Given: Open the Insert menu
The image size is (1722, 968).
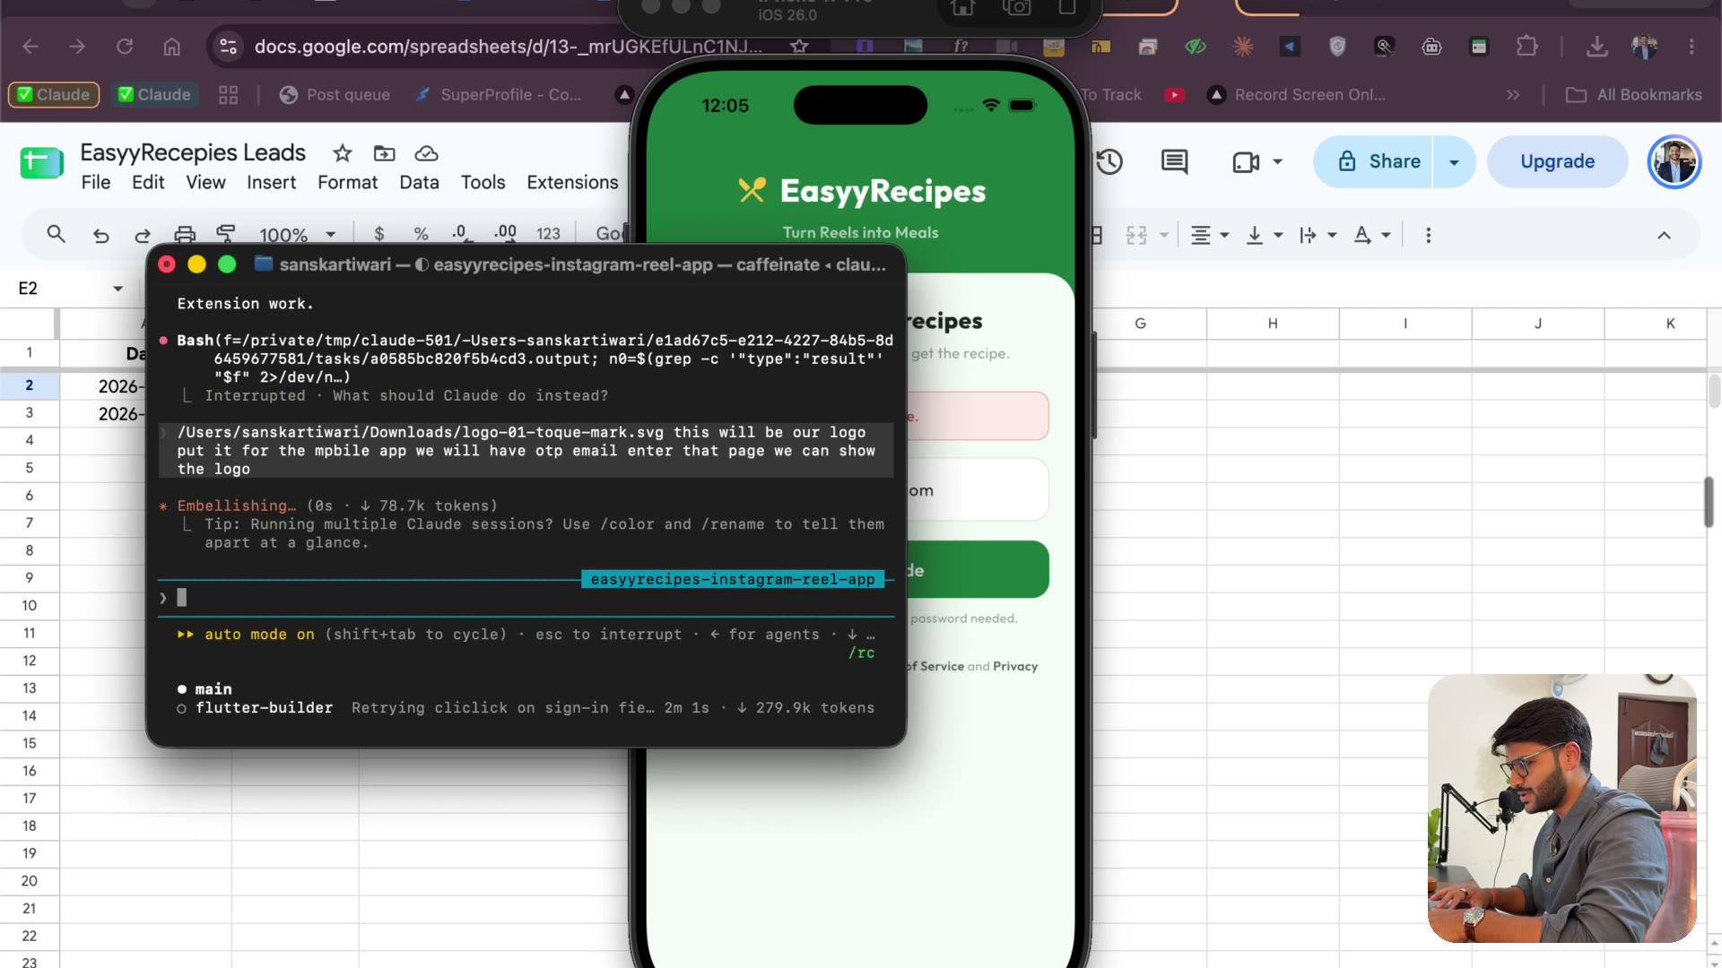Looking at the screenshot, I should [271, 182].
